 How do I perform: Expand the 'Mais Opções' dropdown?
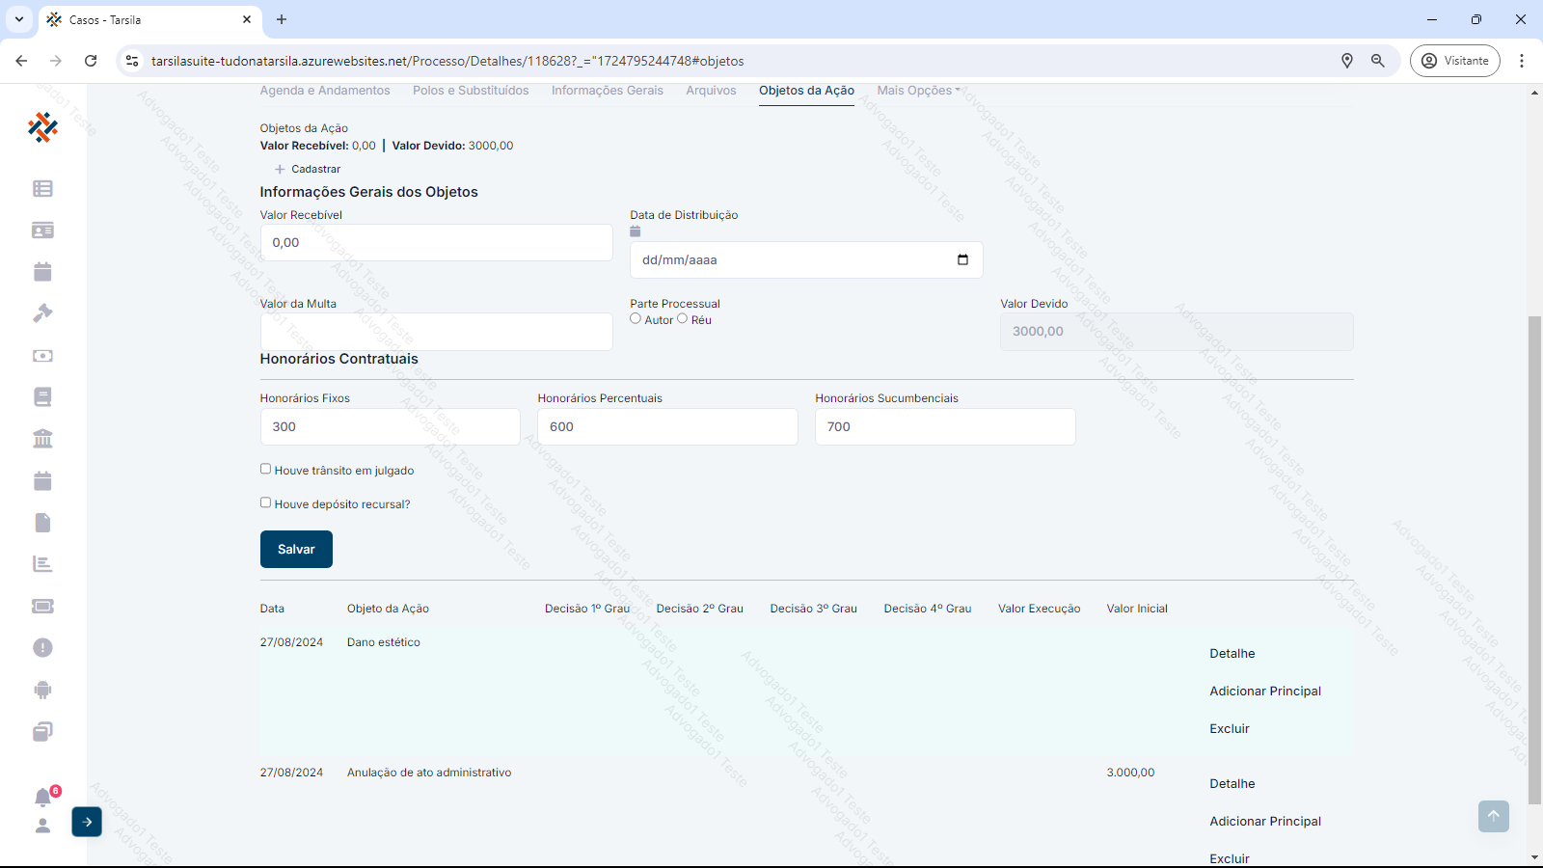(x=918, y=91)
